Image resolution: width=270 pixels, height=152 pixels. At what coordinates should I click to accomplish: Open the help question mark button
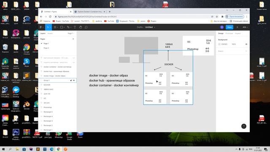(244, 126)
